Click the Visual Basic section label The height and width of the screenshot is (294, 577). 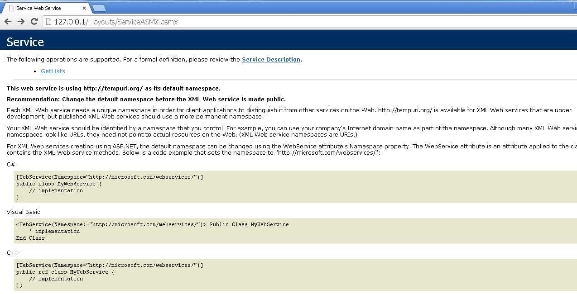(23, 212)
